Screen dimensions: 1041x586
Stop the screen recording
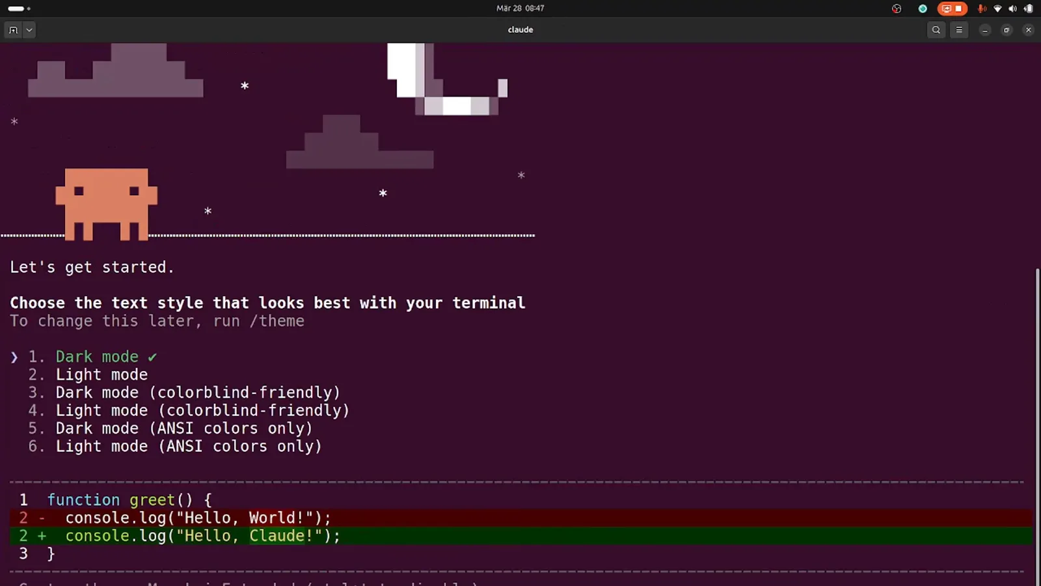click(958, 8)
